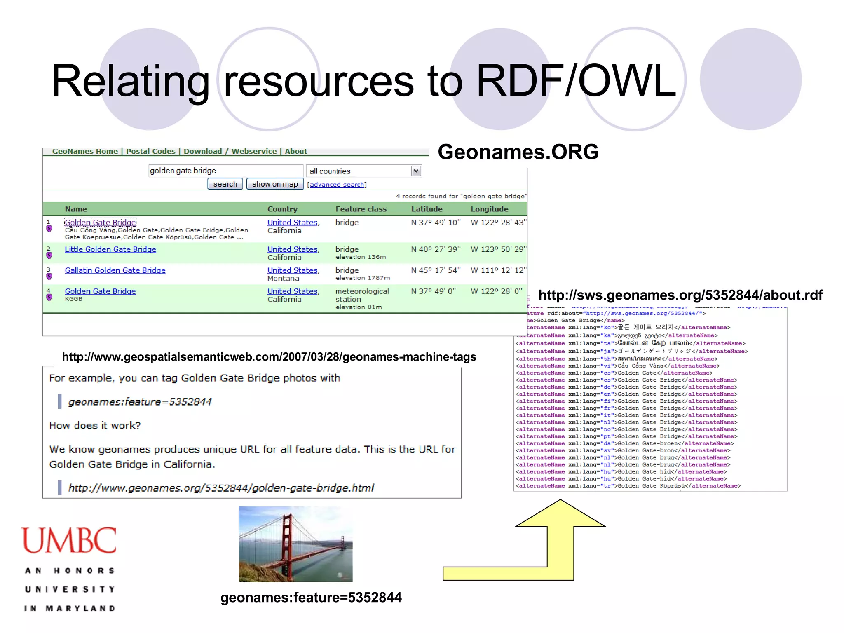Click the UMBC logo
Image resolution: width=844 pixels, height=633 pixels.
69,540
